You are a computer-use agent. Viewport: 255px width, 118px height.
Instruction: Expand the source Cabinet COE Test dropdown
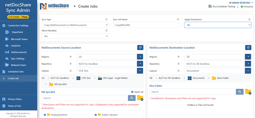point(140,71)
